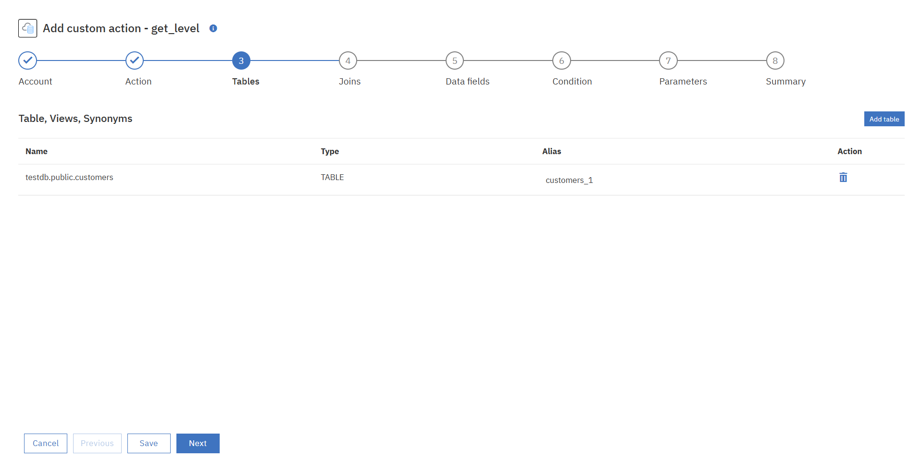The width and height of the screenshot is (921, 472).
Task: Click the Save button
Action: click(x=149, y=443)
